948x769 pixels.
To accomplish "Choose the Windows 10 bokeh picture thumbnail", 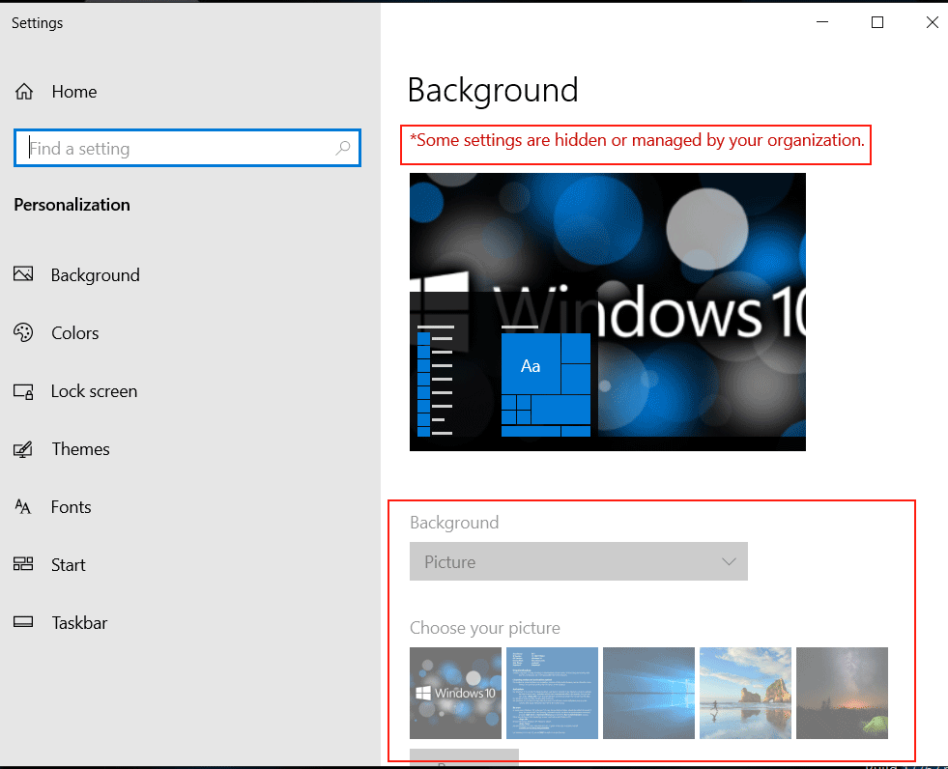I will click(455, 693).
